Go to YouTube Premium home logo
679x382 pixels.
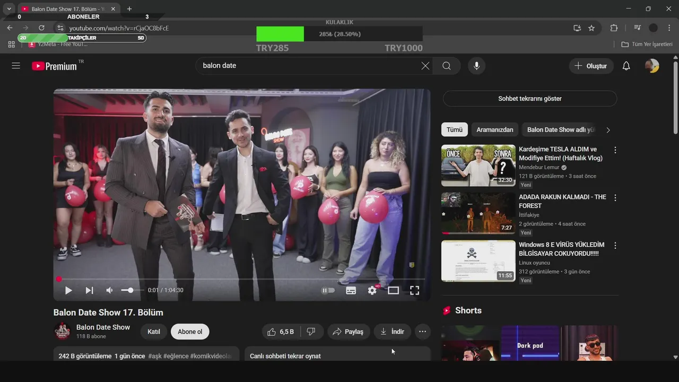click(54, 66)
